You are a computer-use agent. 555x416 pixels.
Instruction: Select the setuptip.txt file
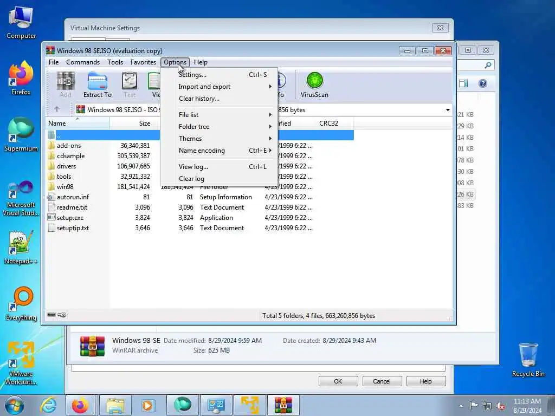[73, 228]
